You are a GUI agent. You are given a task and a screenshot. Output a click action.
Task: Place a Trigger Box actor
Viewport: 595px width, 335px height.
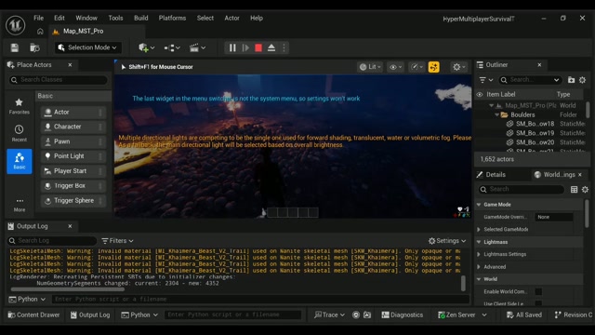73,186
